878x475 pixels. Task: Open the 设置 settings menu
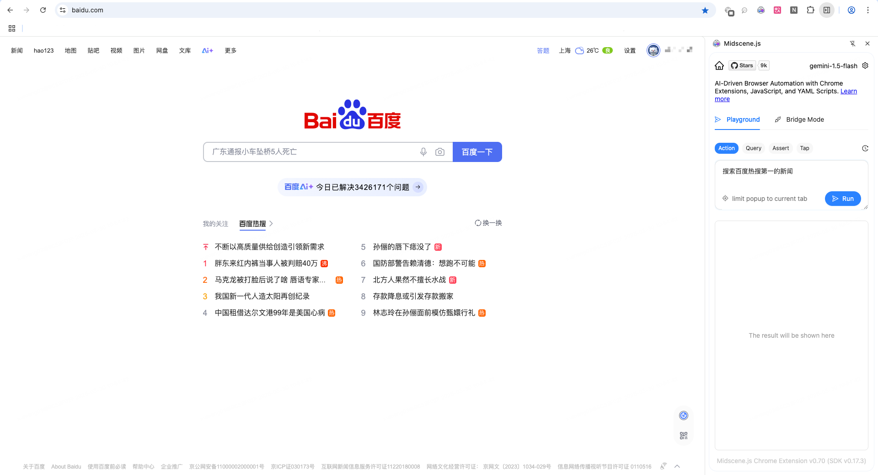[x=630, y=50]
